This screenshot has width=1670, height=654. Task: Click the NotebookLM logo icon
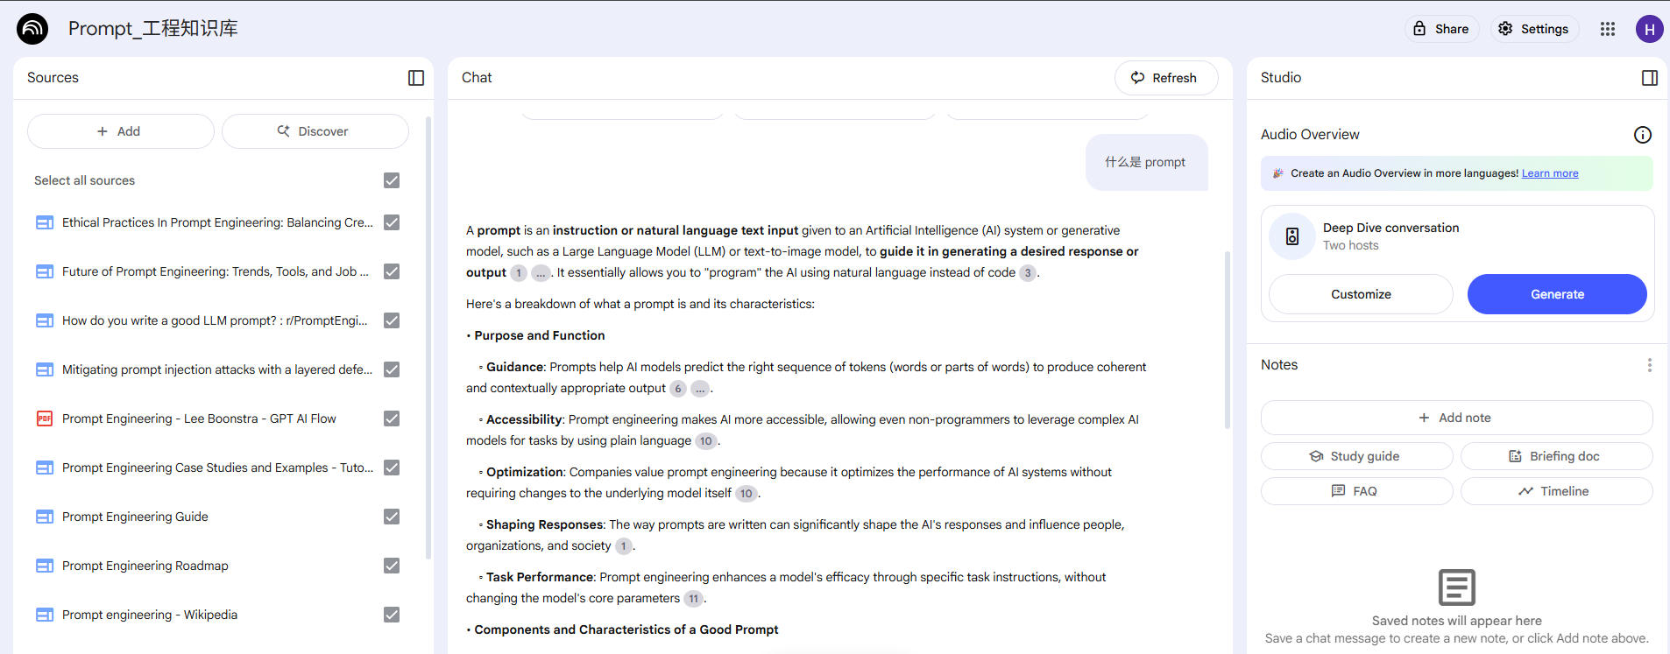tap(32, 29)
